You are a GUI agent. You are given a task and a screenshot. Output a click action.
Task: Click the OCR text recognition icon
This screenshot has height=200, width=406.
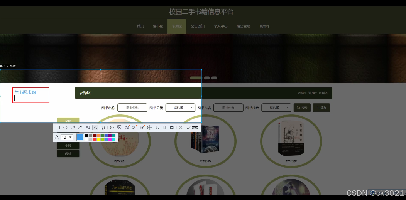[x=134, y=128]
